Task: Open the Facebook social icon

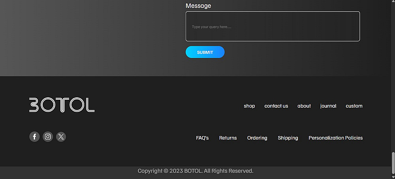Action: coord(34,137)
